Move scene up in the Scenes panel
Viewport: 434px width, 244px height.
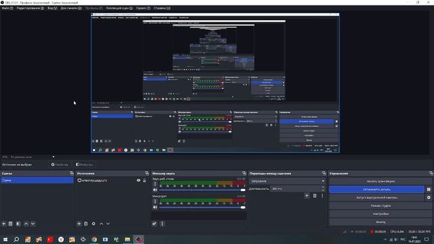point(26,224)
